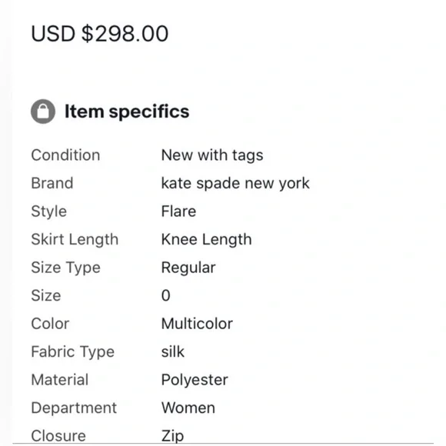Click the Knee Length skirt value
The image size is (446, 446).
pyautogui.click(x=207, y=239)
